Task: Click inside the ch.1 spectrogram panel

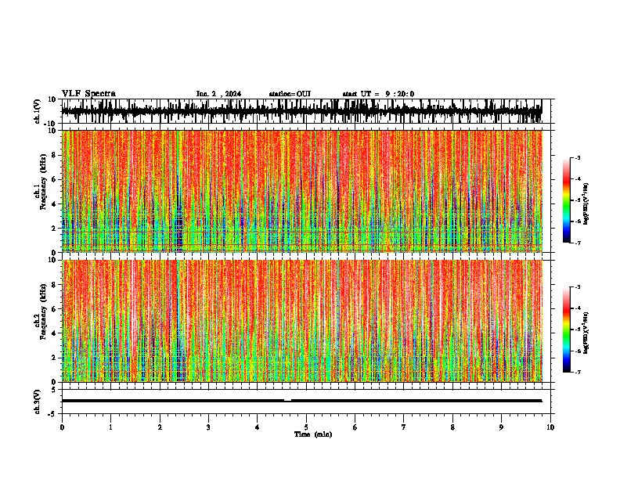Action: (x=302, y=191)
